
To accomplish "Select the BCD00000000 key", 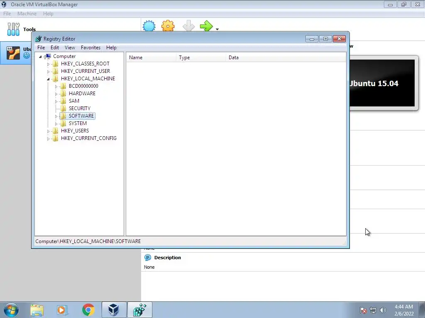I will click(83, 86).
